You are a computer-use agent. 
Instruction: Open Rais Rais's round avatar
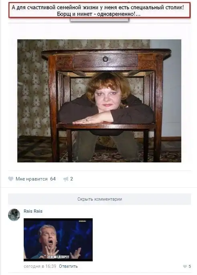[14, 215]
